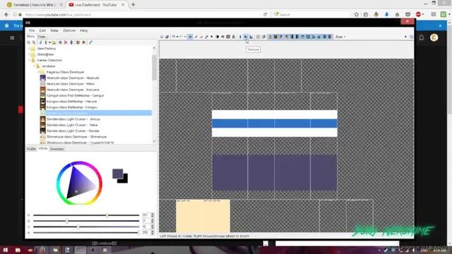Click the Undo arrow icon
452x254 pixels.
pos(173,37)
